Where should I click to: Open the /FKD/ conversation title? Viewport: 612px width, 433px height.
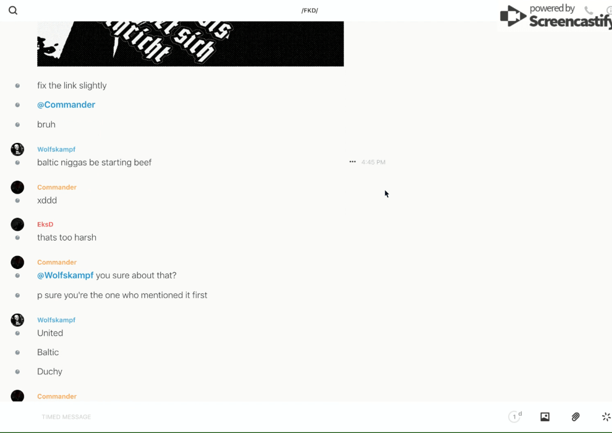(x=310, y=11)
